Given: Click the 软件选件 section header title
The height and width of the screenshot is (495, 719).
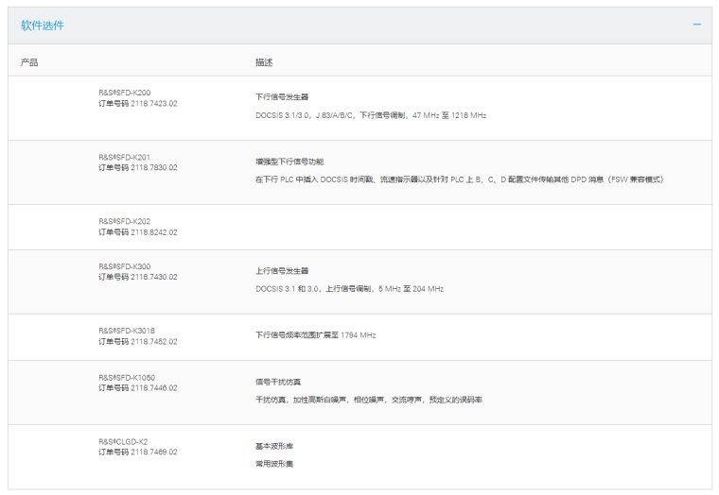Looking at the screenshot, I should click(43, 26).
